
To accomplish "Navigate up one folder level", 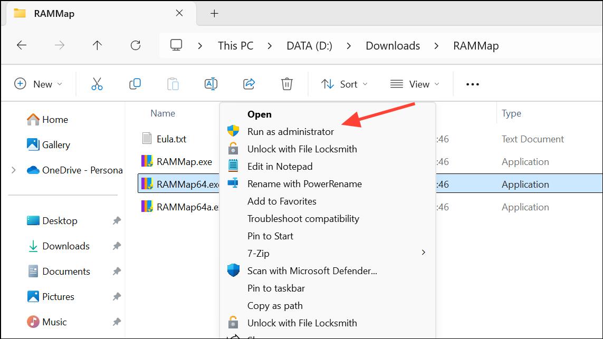I will [97, 45].
